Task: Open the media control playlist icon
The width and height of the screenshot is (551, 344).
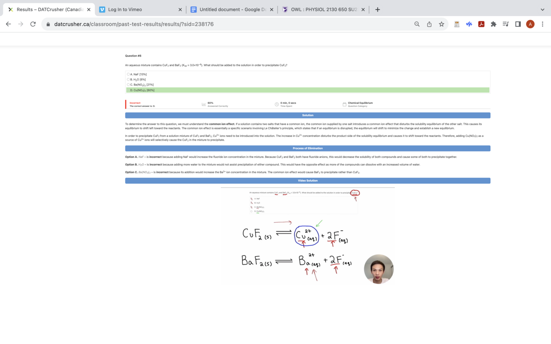Action: [x=506, y=24]
